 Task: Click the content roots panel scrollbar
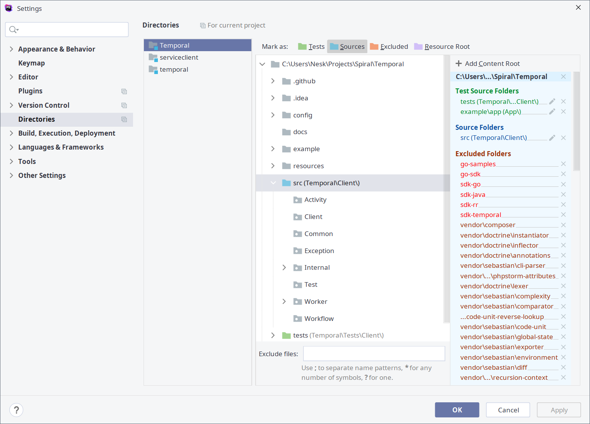pos(576,121)
